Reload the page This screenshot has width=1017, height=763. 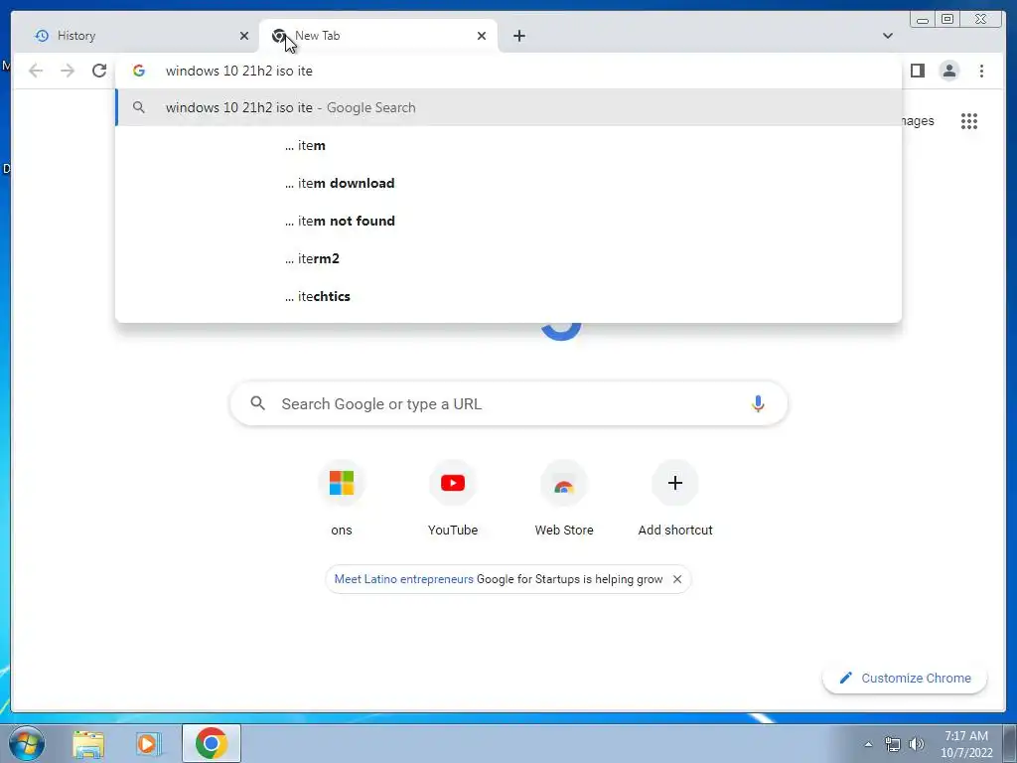coord(99,71)
